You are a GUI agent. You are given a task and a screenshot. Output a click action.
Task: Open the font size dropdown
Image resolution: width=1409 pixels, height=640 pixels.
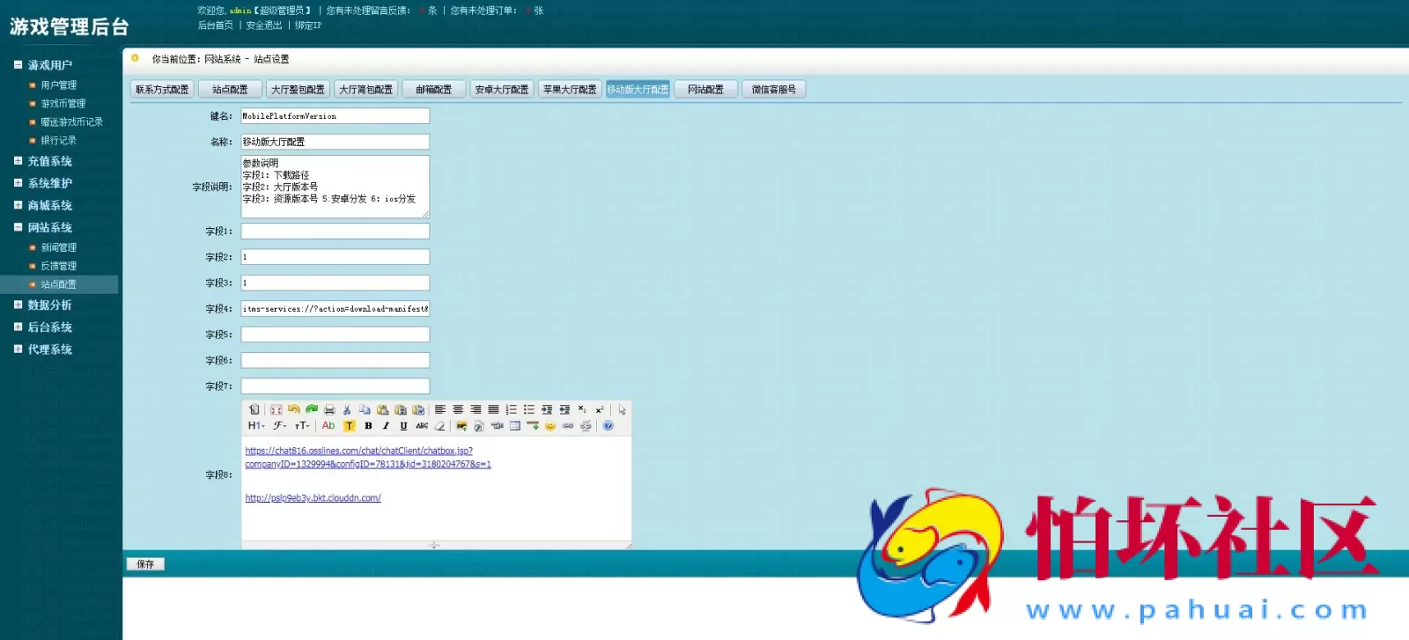[302, 426]
